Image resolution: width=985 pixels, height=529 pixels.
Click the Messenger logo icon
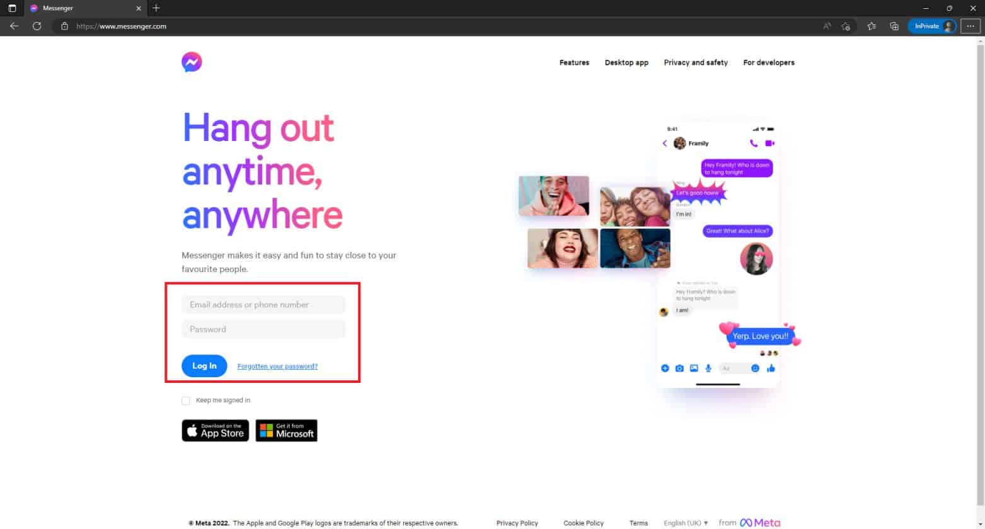(x=192, y=62)
